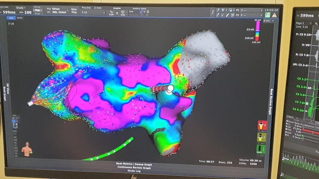Screen dimensions: 319x179
Task: Click the 0.5 mV upper voltage threshold label
Action: coord(250,30)
